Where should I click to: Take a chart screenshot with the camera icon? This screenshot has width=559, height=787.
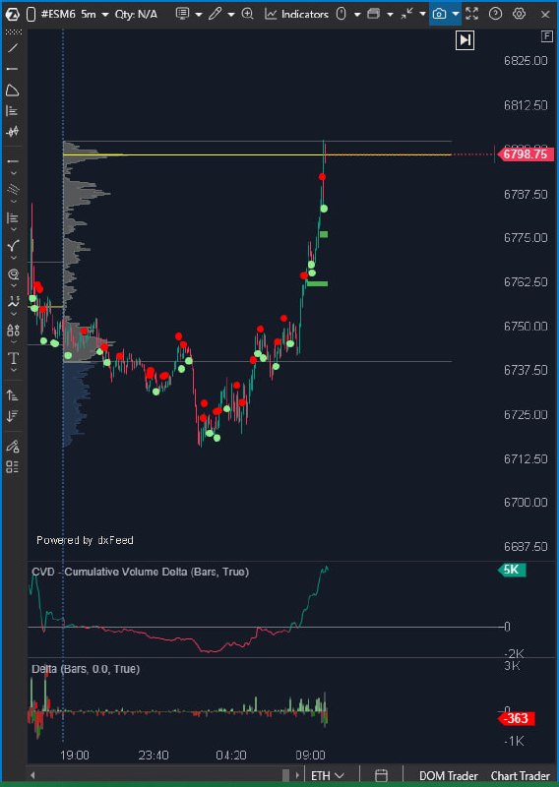[x=440, y=14]
